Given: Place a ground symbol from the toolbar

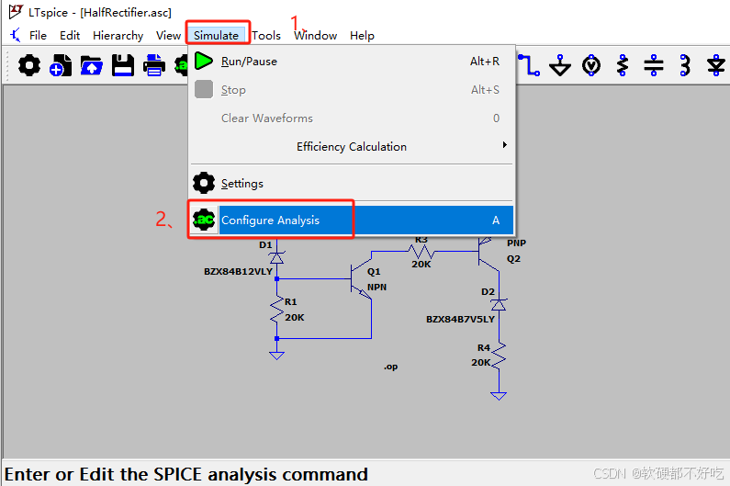Looking at the screenshot, I should tap(560, 65).
